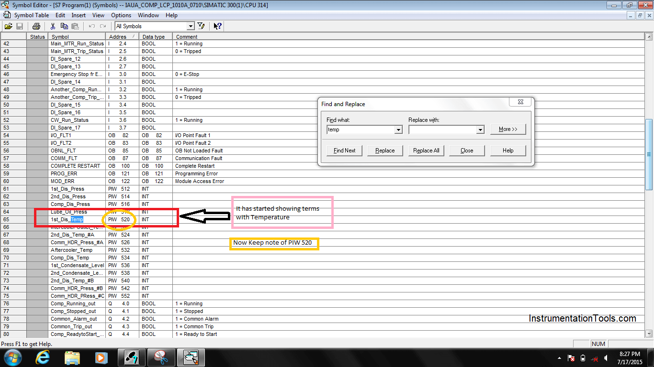The image size is (654, 367).
Task: Click the battery power tray icon
Action: click(583, 358)
